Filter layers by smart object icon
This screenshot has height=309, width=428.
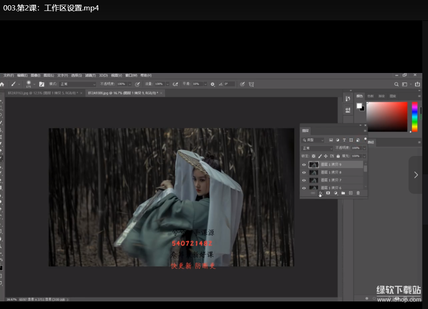coord(358,140)
